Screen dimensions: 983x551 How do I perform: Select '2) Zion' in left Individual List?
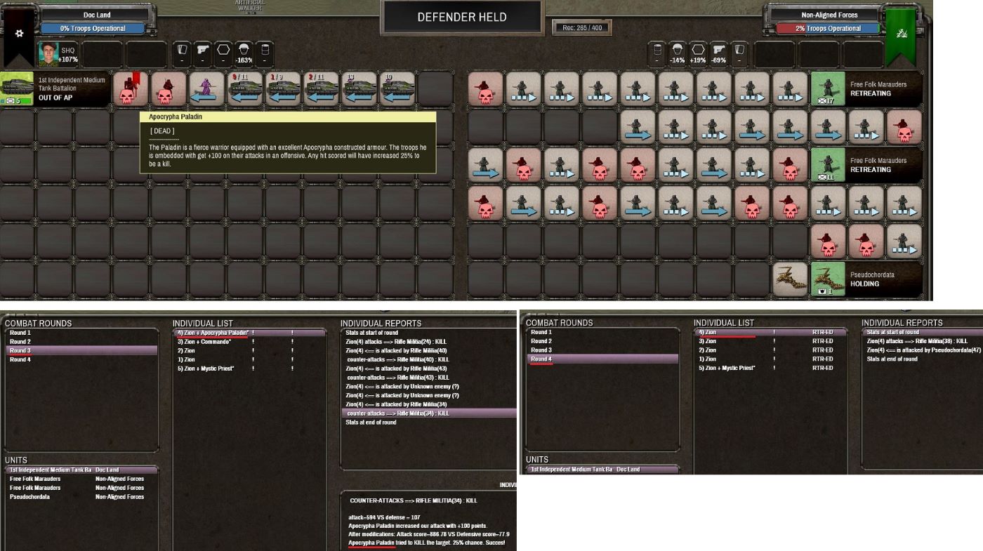coord(250,350)
